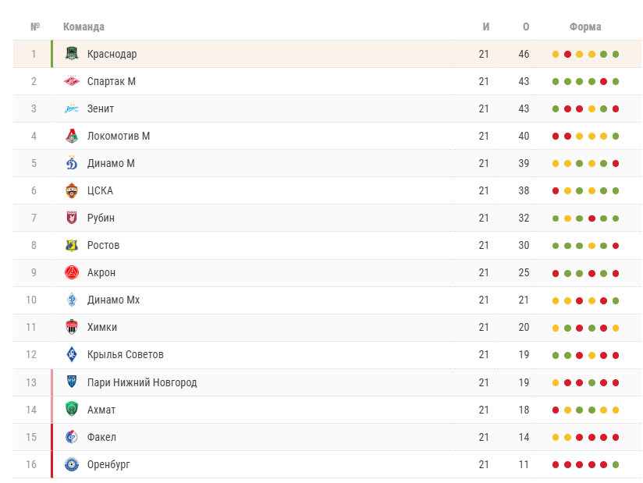The height and width of the screenshot is (483, 643).
Task: Click the ЦСКА club logo
Action: pyautogui.click(x=72, y=190)
